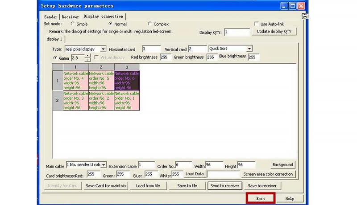Click the Load Data button

click(195, 174)
